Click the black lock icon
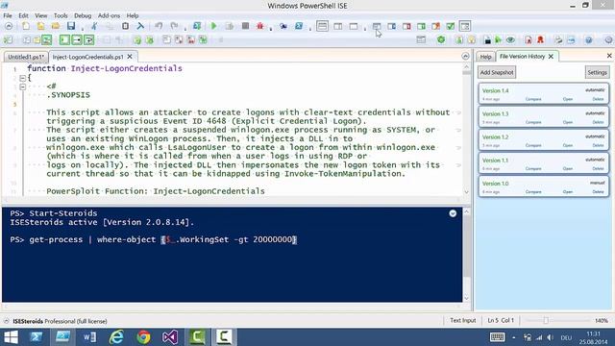The width and height of the screenshot is (615, 346). pos(487,39)
